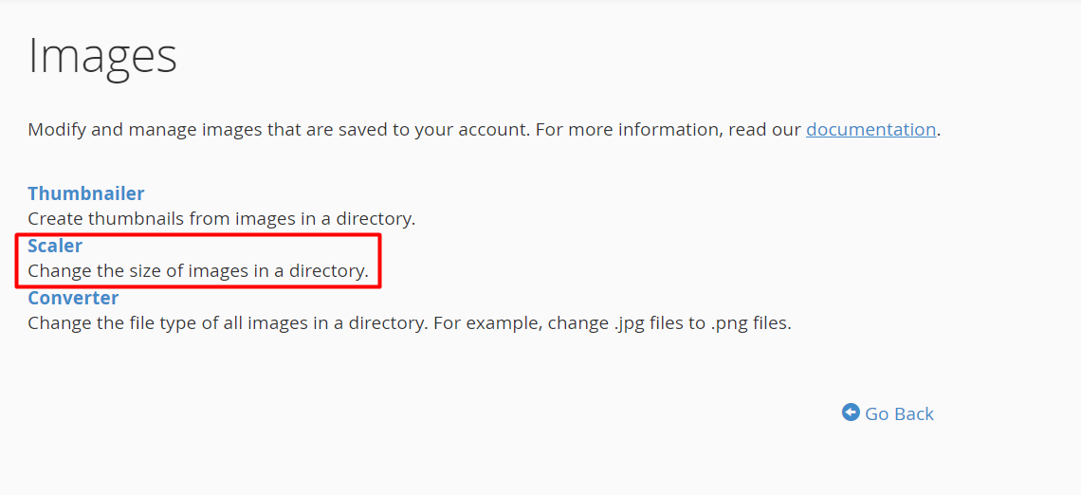Open the documentation hyperlink
Image resolution: width=1081 pixels, height=495 pixels.
(870, 129)
